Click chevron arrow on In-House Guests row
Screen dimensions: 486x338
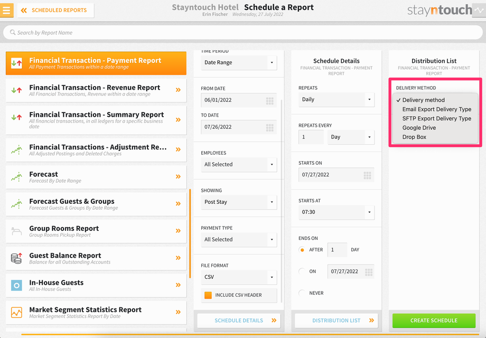tap(178, 285)
